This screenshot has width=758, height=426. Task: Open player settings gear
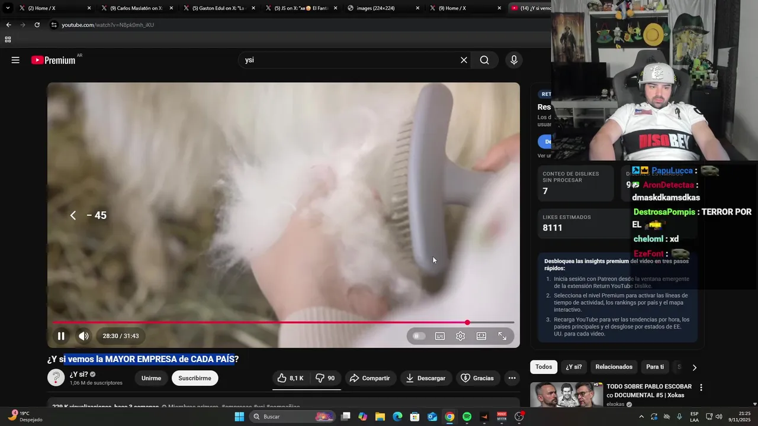click(x=460, y=336)
